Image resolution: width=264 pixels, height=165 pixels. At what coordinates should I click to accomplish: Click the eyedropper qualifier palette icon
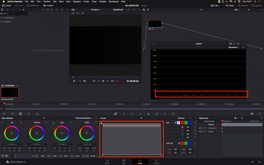click(124, 114)
